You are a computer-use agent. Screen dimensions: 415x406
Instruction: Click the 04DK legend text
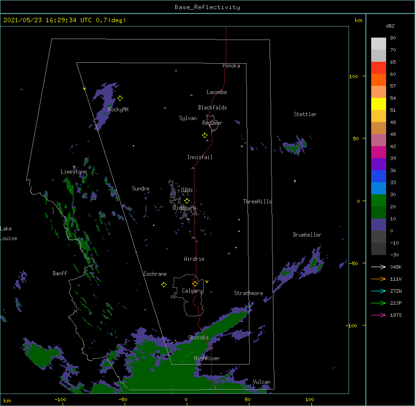396,267
